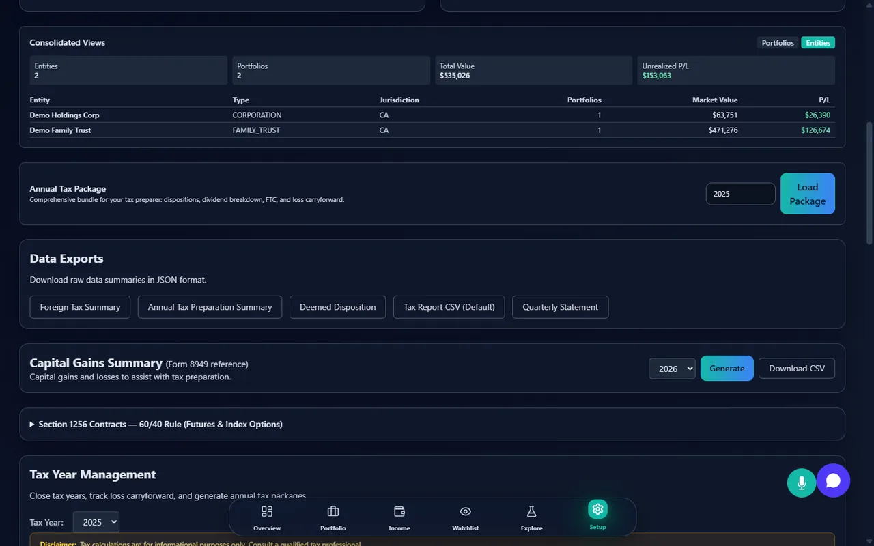Switch consolidated view to Portfolios
874x546 pixels.
click(x=778, y=43)
